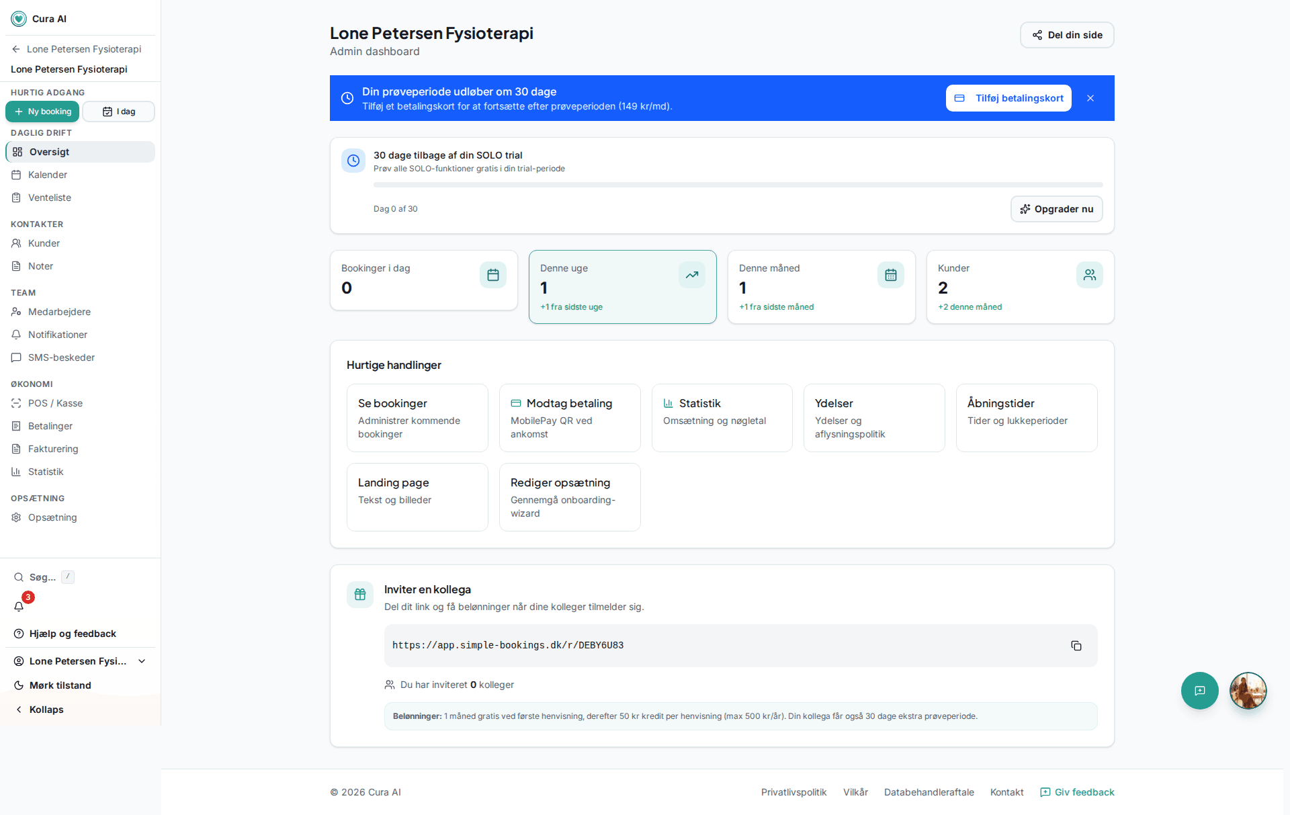The height and width of the screenshot is (815, 1290).
Task: Click the clock icon in blue banner
Action: 347,98
